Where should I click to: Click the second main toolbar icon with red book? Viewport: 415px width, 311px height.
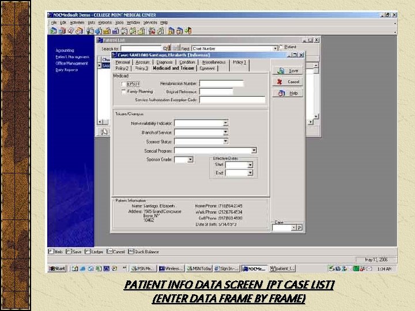pos(62,31)
